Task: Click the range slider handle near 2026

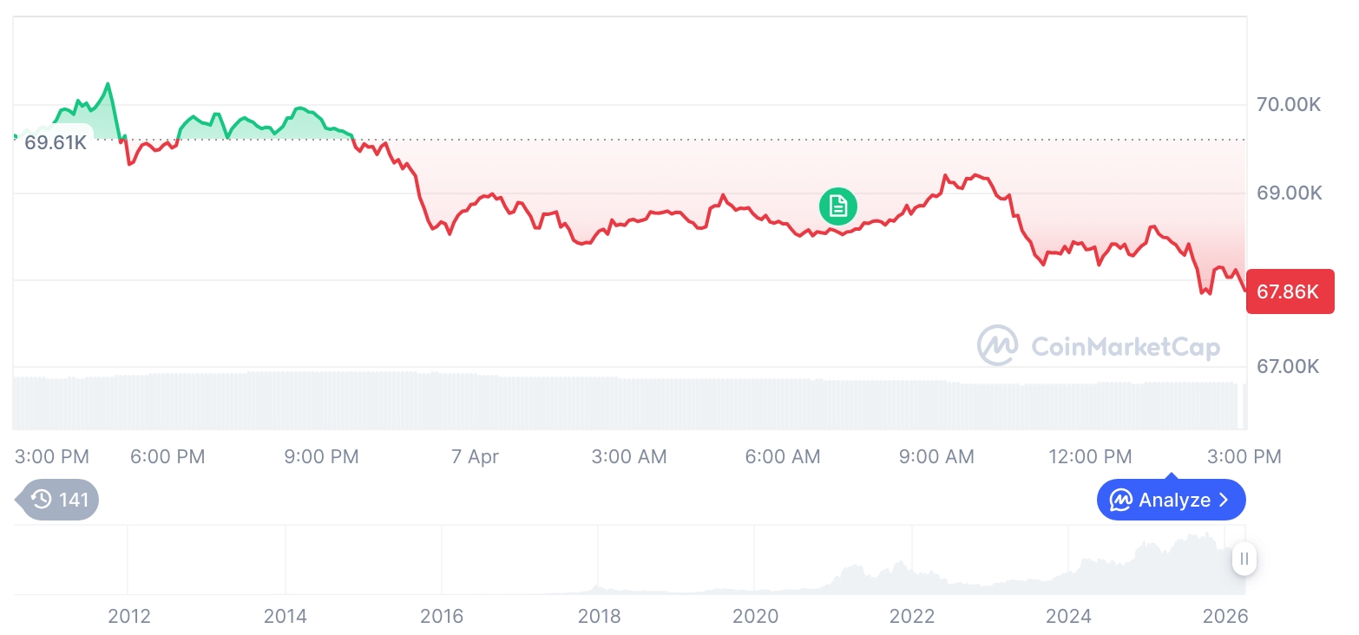Action: 1244,560
